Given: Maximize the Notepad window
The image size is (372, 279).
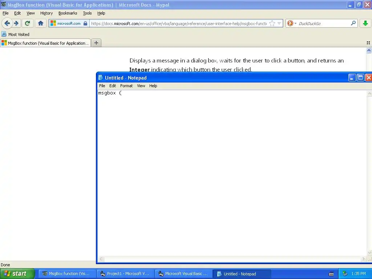Looking at the screenshot, I should click(360, 78).
